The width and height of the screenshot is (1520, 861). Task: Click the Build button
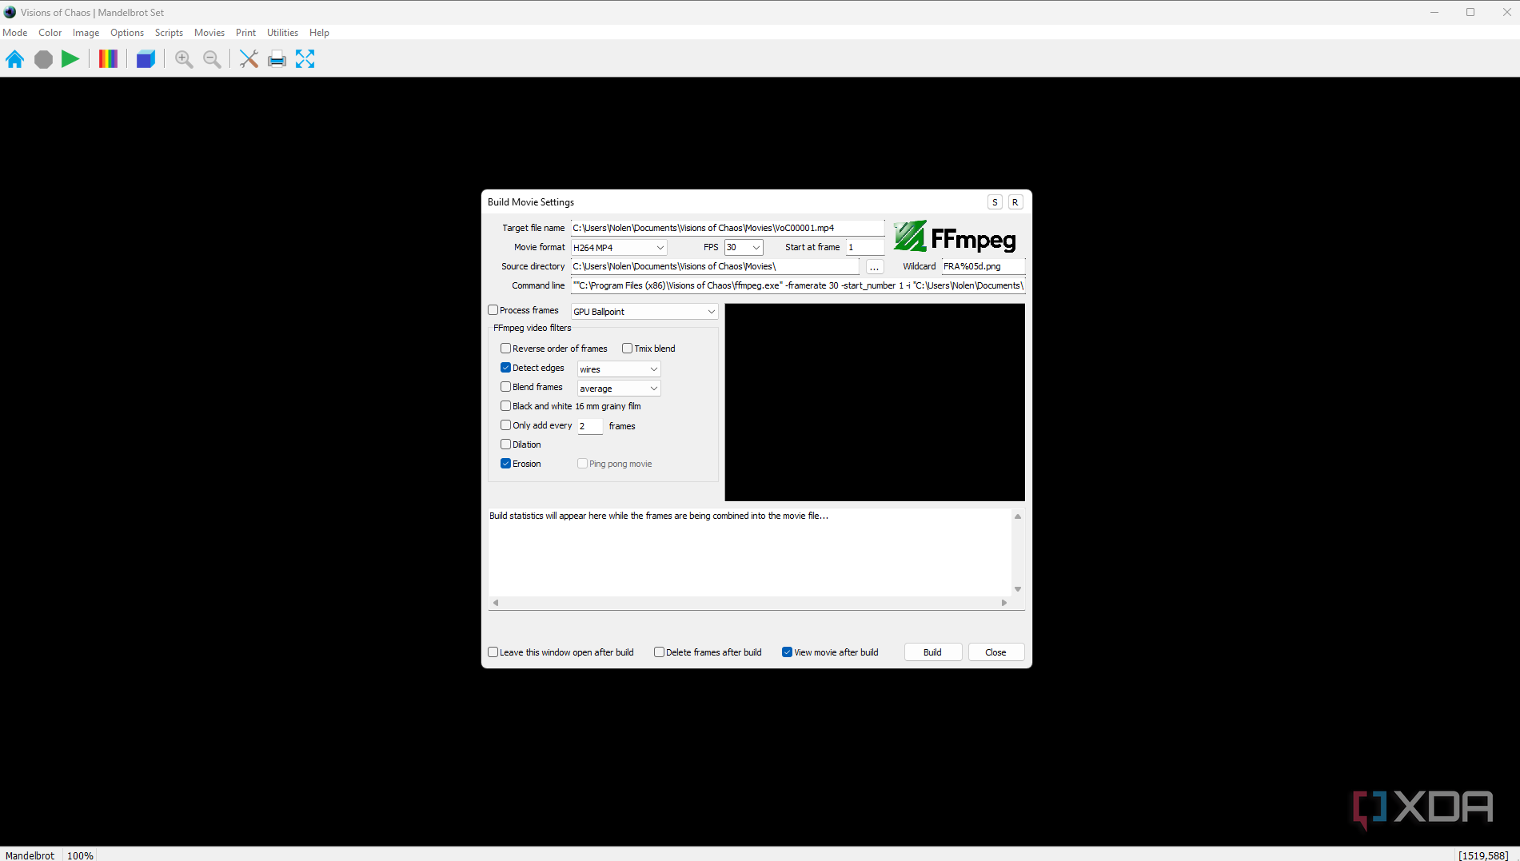tap(932, 652)
